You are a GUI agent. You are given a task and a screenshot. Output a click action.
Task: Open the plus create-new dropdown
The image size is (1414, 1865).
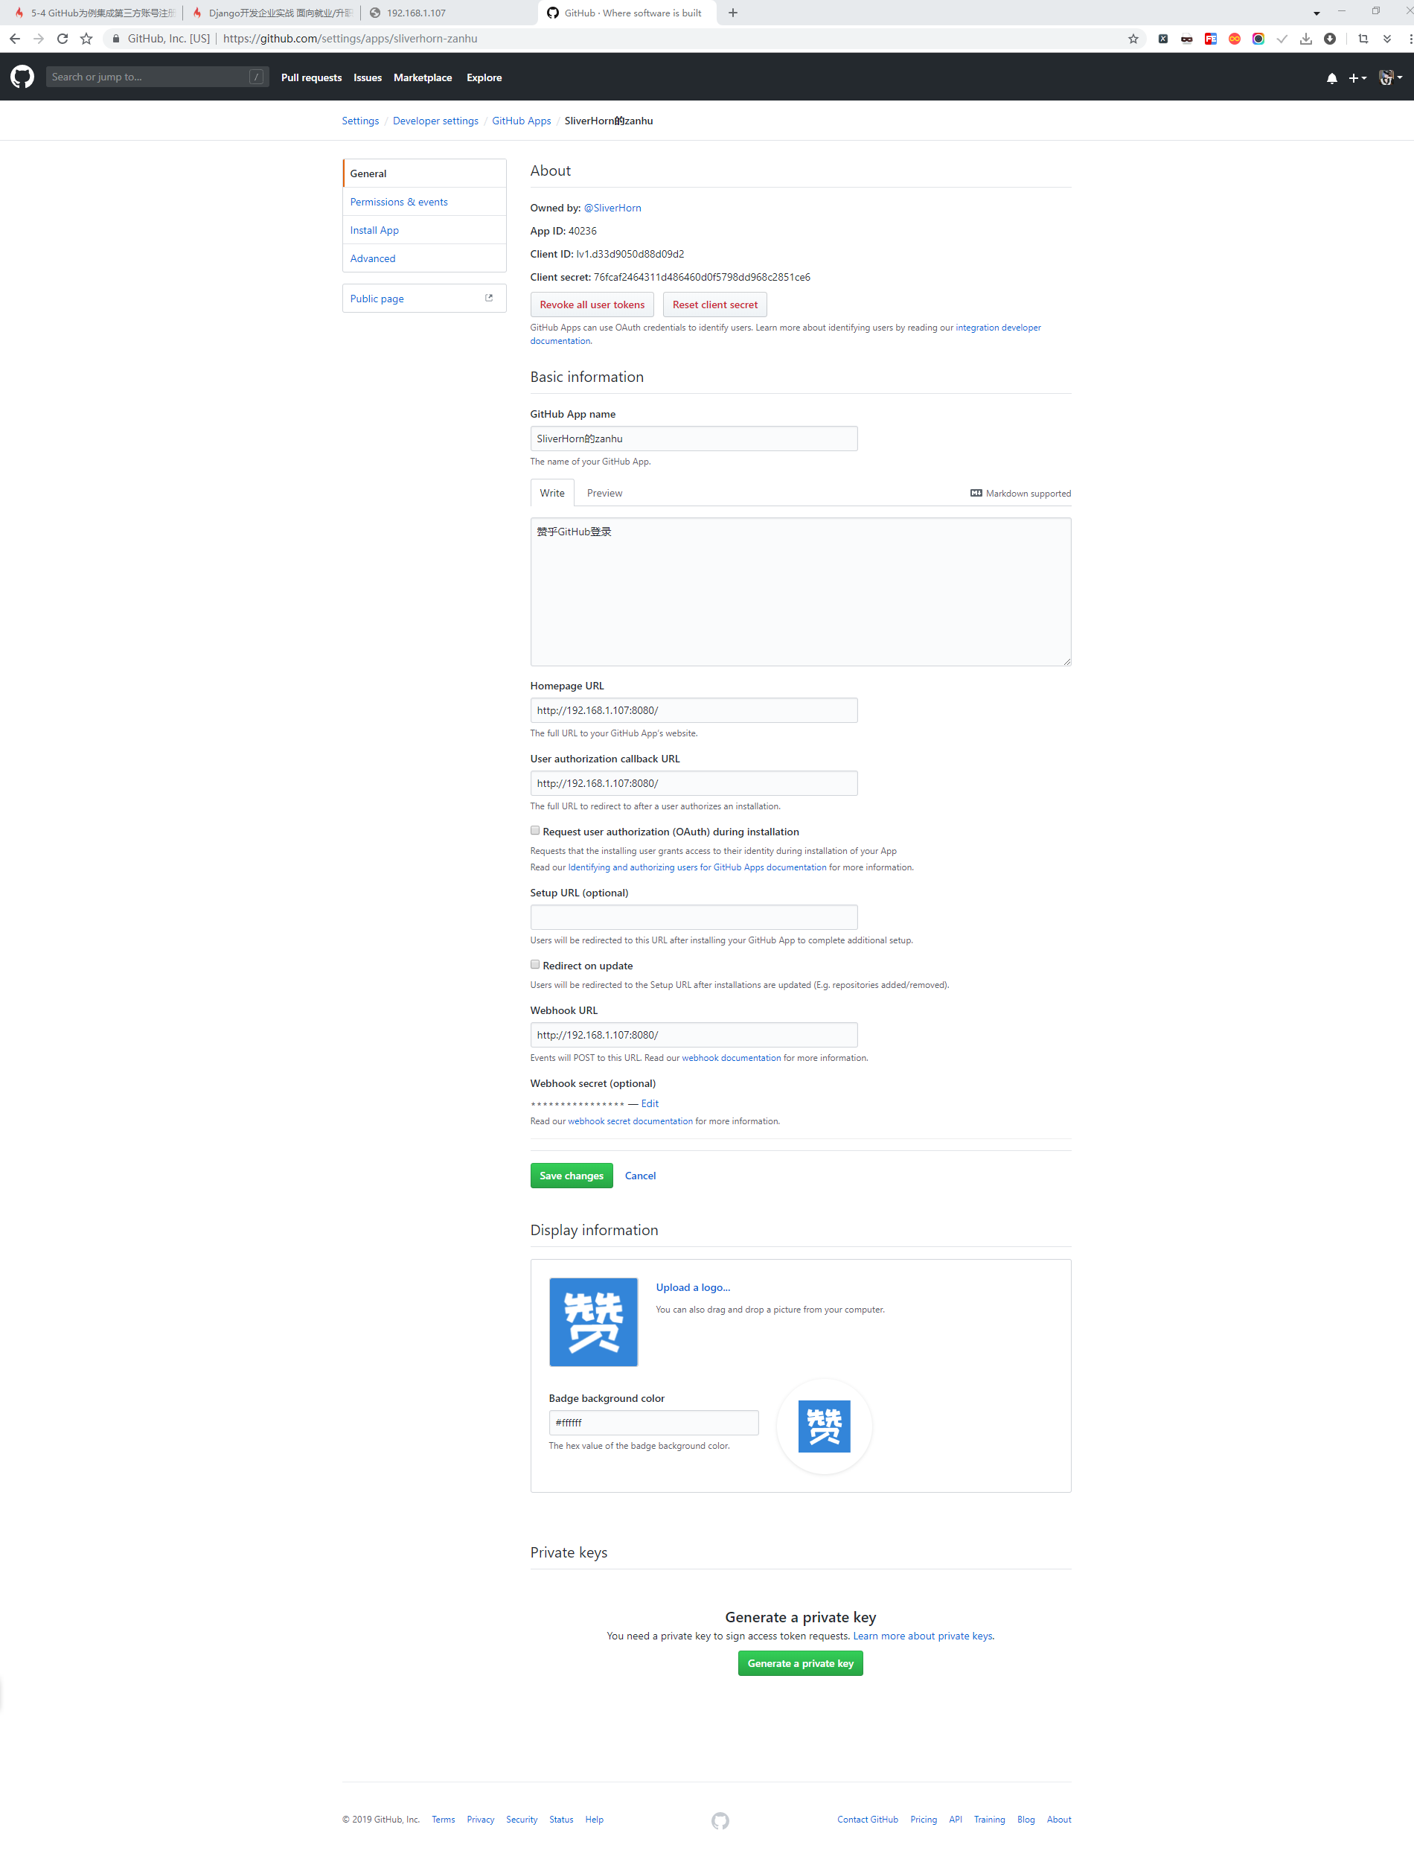1357,77
